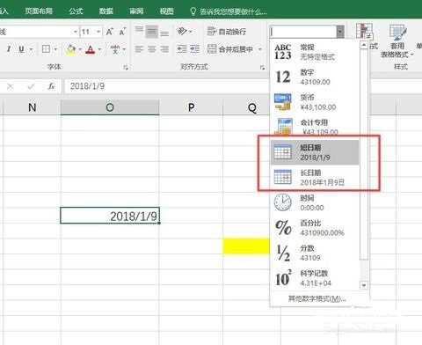Click the number format combo box field

point(303,32)
